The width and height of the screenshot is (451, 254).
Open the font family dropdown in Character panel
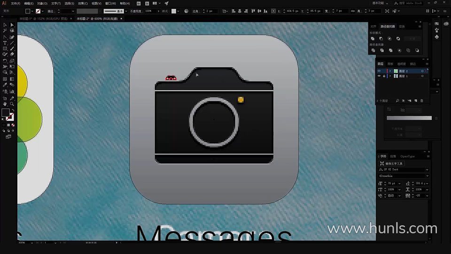click(x=427, y=170)
